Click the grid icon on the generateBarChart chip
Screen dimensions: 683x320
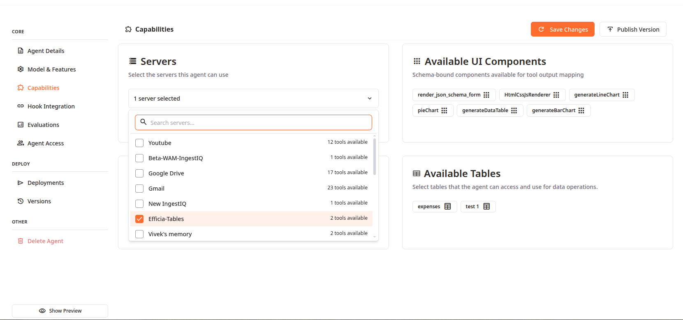(x=581, y=111)
